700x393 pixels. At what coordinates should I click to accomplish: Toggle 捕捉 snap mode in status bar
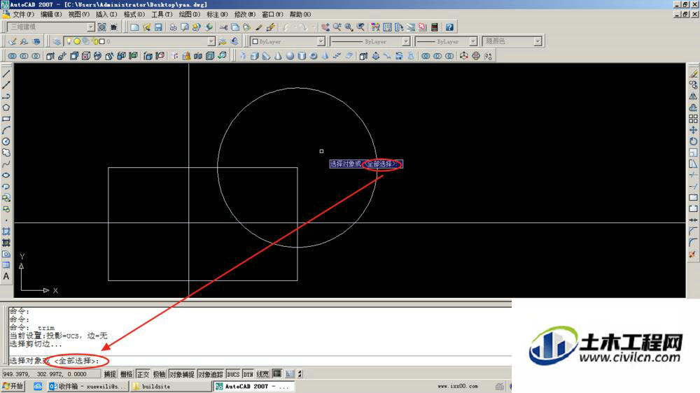click(x=110, y=374)
